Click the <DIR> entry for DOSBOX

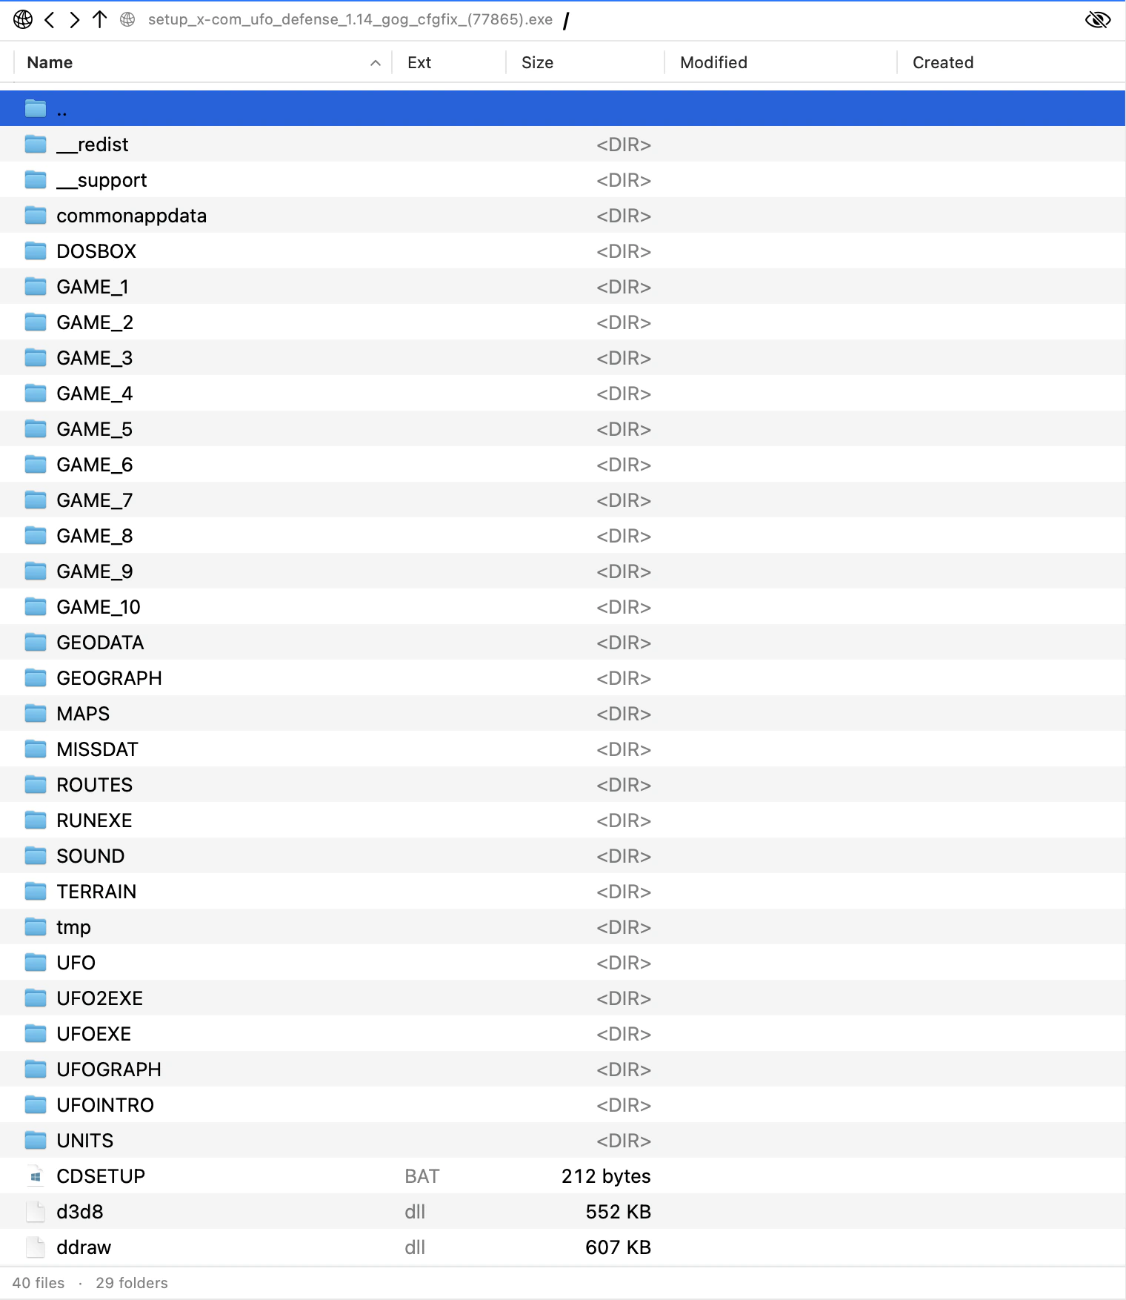(x=624, y=251)
